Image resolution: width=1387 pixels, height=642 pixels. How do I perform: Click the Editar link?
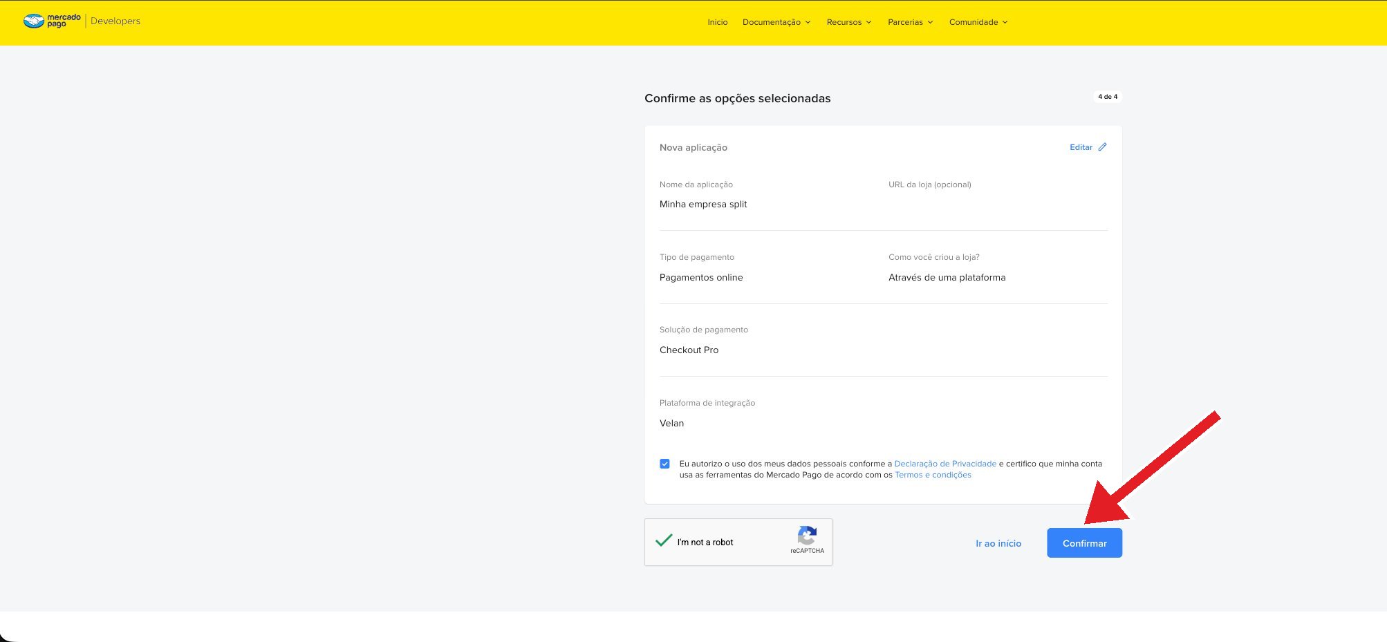click(1081, 147)
